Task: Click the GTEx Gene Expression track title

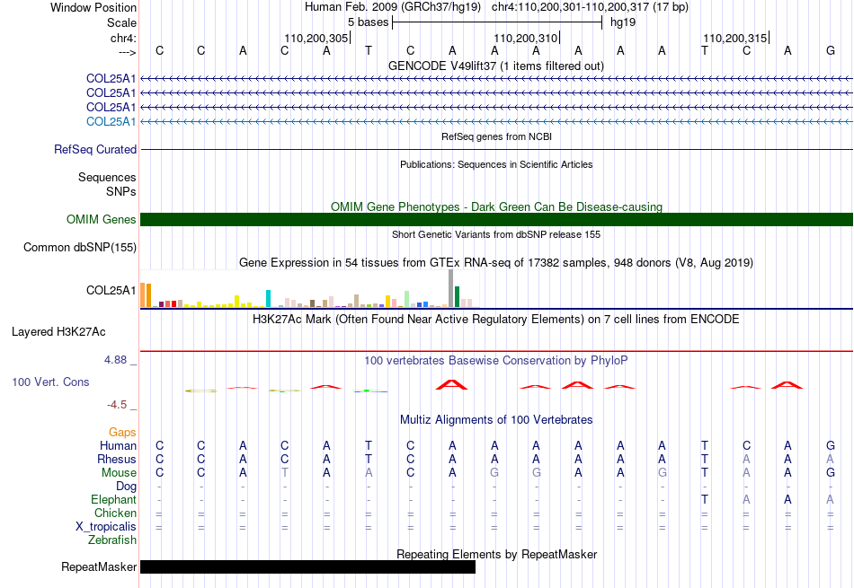Action: pos(496,263)
